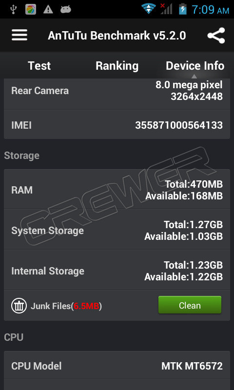Tap the Junk Files 6.5MB label
234x390 pixels.
coord(66,306)
